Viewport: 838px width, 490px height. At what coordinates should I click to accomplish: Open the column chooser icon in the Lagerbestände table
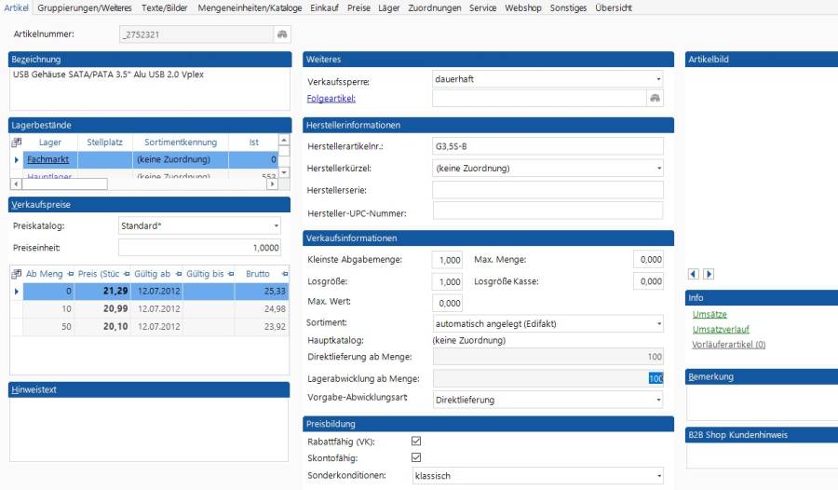(x=16, y=143)
